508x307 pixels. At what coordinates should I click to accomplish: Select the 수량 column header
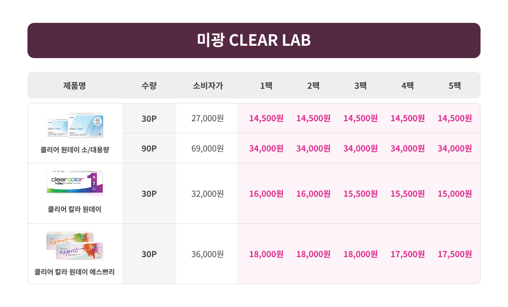coord(149,85)
